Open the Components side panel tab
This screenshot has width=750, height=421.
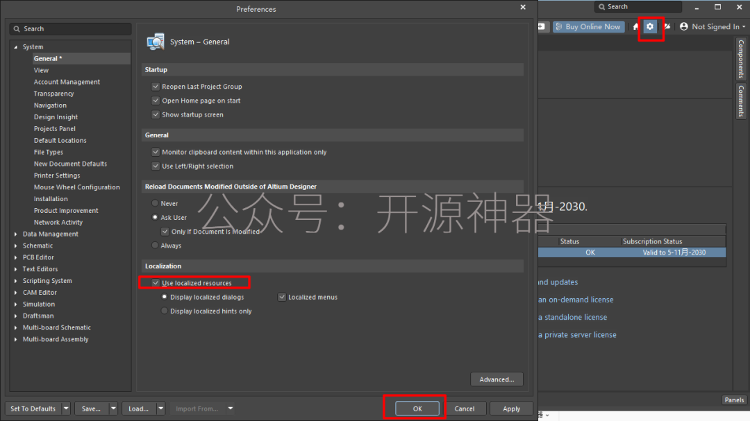[x=741, y=59]
